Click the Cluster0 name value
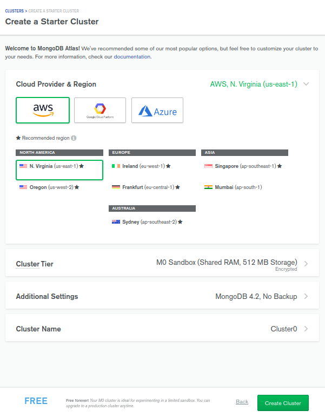This screenshot has height=417, width=325. 283,329
